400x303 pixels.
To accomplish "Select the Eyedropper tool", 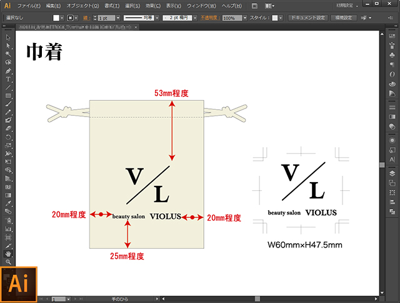I will [x=8, y=203].
